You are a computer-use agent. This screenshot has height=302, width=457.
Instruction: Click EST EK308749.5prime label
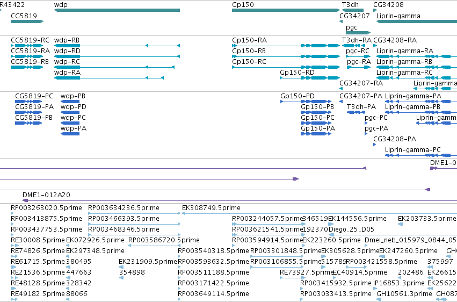pyautogui.click(x=211, y=208)
